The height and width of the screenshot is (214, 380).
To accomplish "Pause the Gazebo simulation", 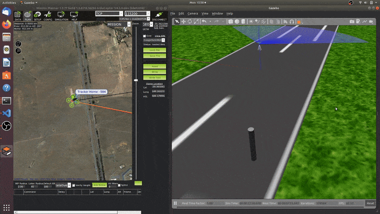I will 175,203.
